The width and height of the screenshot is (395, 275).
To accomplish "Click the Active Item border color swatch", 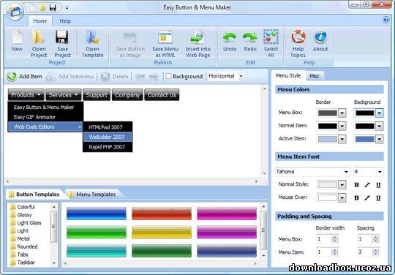I will [328, 139].
